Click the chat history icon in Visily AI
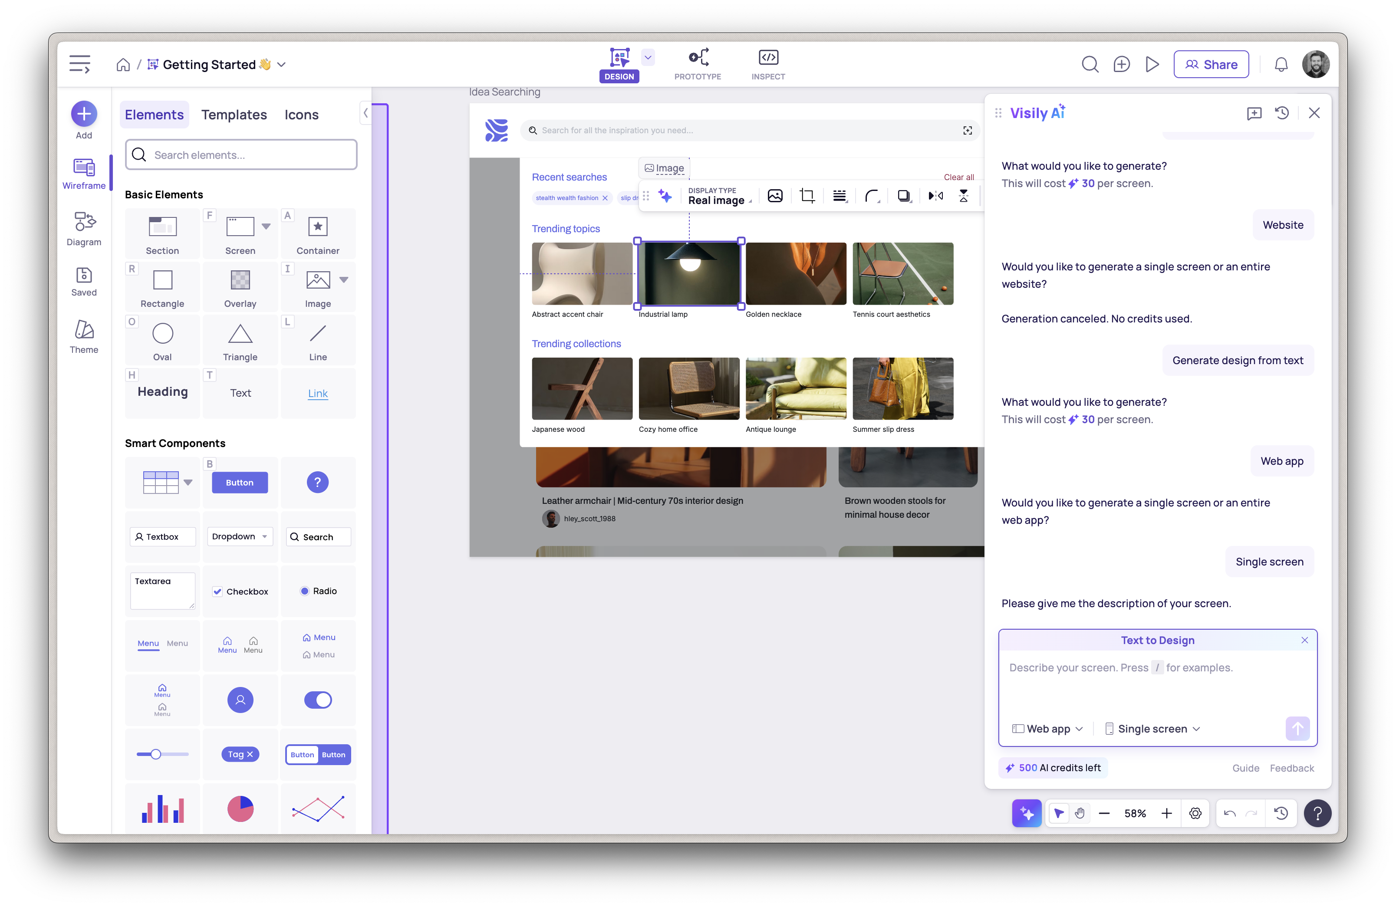The width and height of the screenshot is (1396, 907). click(1282, 112)
